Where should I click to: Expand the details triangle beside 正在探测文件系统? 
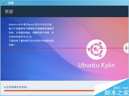tap(5, 87)
